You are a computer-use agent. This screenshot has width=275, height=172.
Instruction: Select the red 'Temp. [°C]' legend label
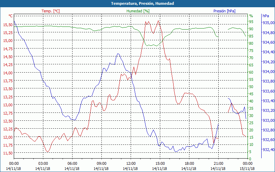(x=51, y=11)
